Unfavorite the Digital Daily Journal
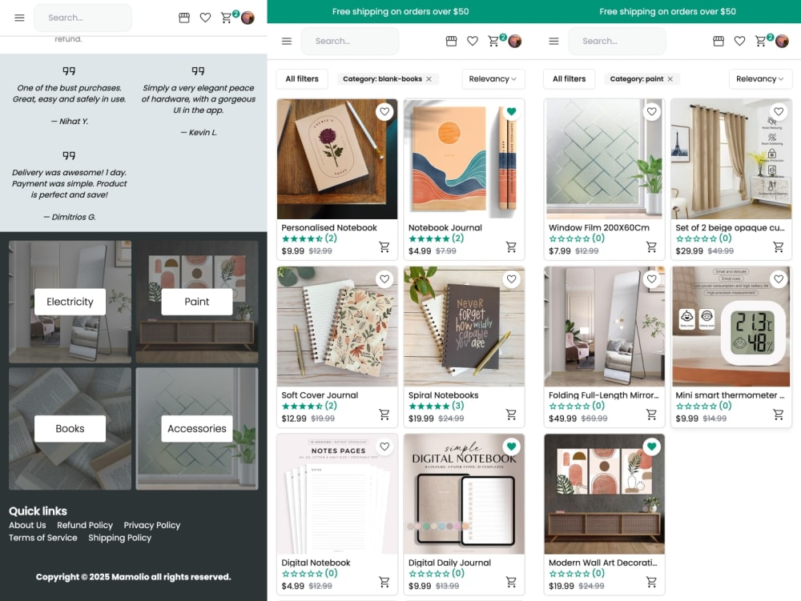Image resolution: width=801 pixels, height=601 pixels. tap(511, 447)
